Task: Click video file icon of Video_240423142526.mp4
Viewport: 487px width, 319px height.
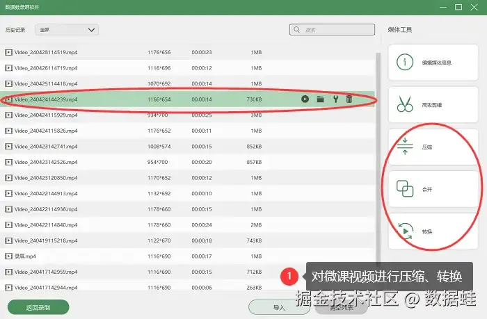Action: 8,162
